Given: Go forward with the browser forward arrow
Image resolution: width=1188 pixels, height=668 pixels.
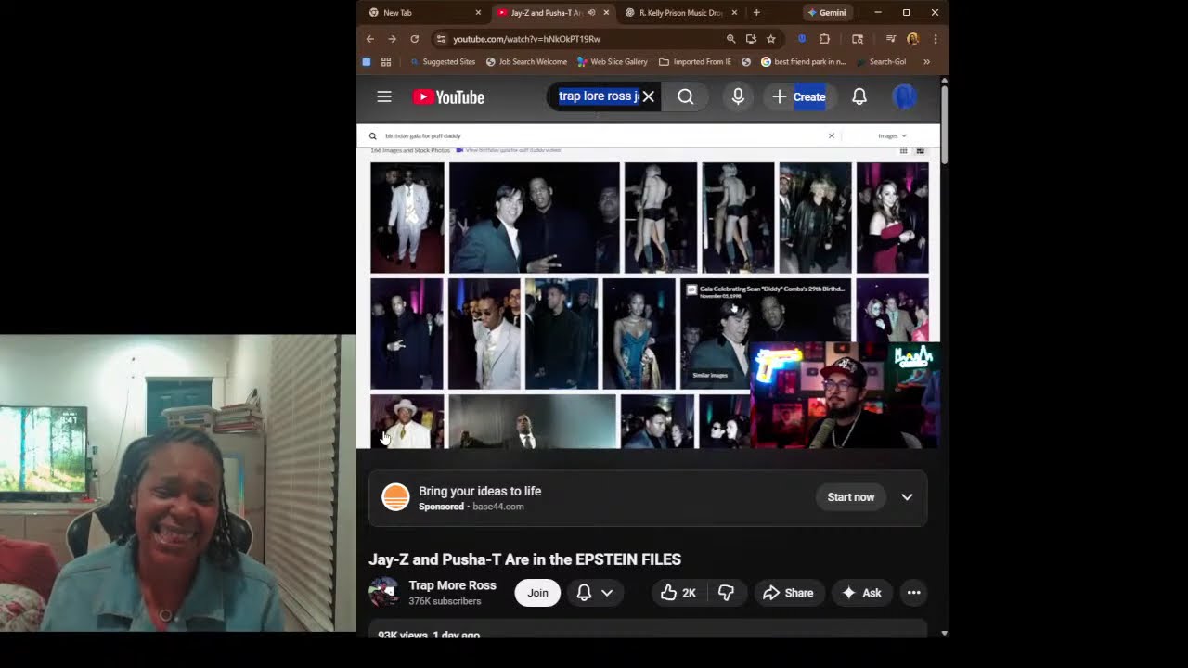Looking at the screenshot, I should [392, 39].
